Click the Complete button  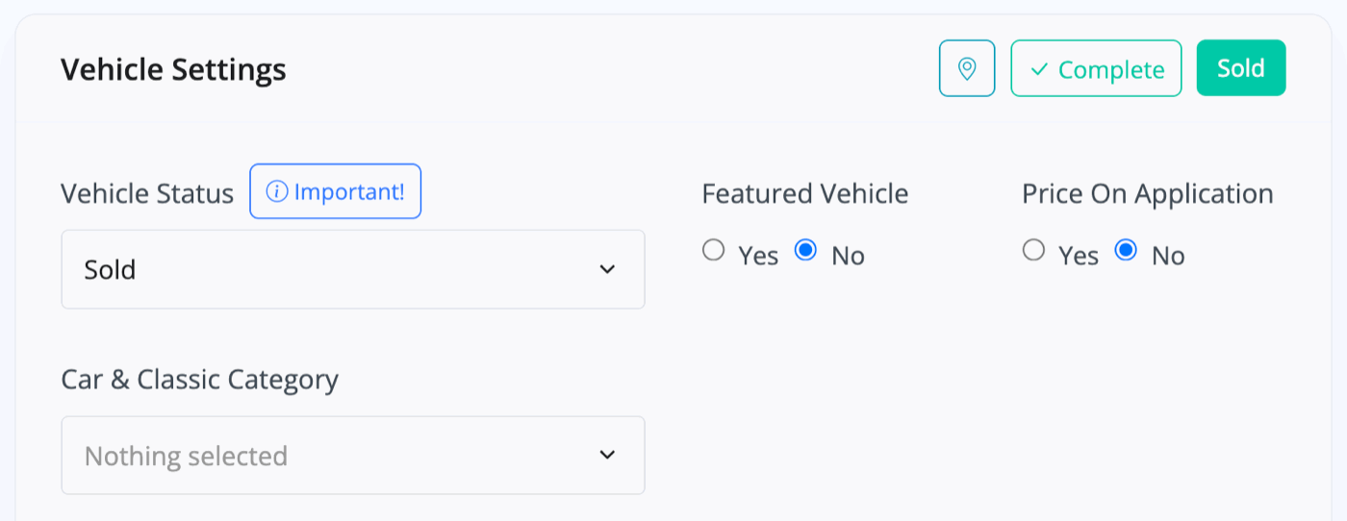pyautogui.click(x=1096, y=68)
